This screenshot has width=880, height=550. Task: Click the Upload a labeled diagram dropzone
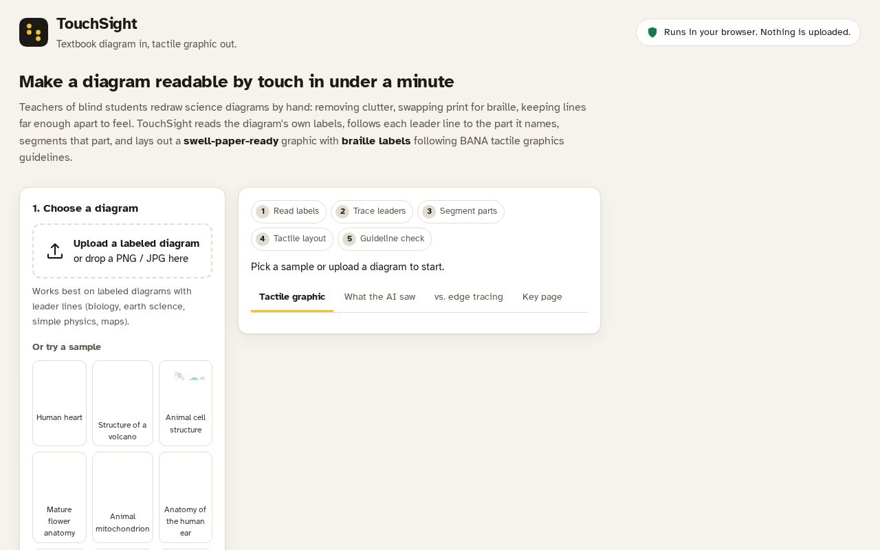(x=122, y=251)
